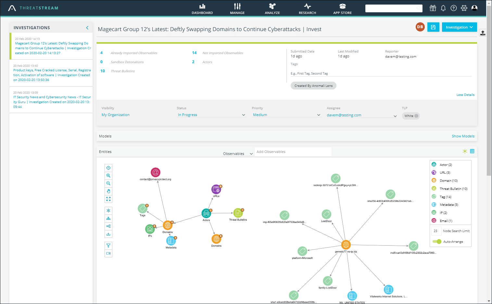Viewport: 492px width, 304px height.
Task: Download the graph view
Action: point(108,234)
